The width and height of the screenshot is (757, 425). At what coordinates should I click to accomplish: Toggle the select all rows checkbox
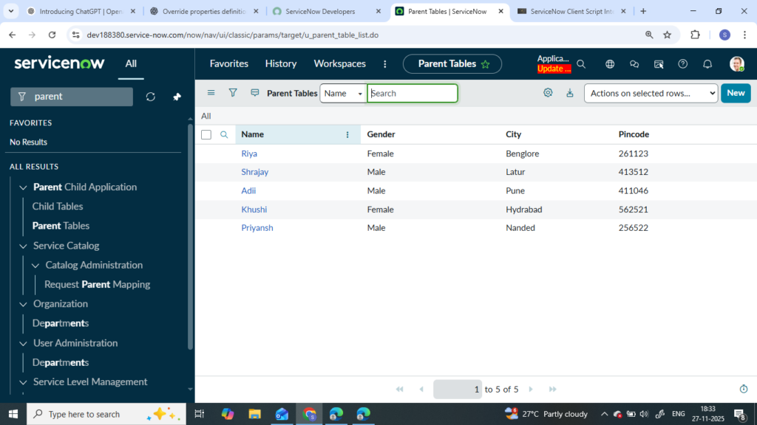pos(206,134)
